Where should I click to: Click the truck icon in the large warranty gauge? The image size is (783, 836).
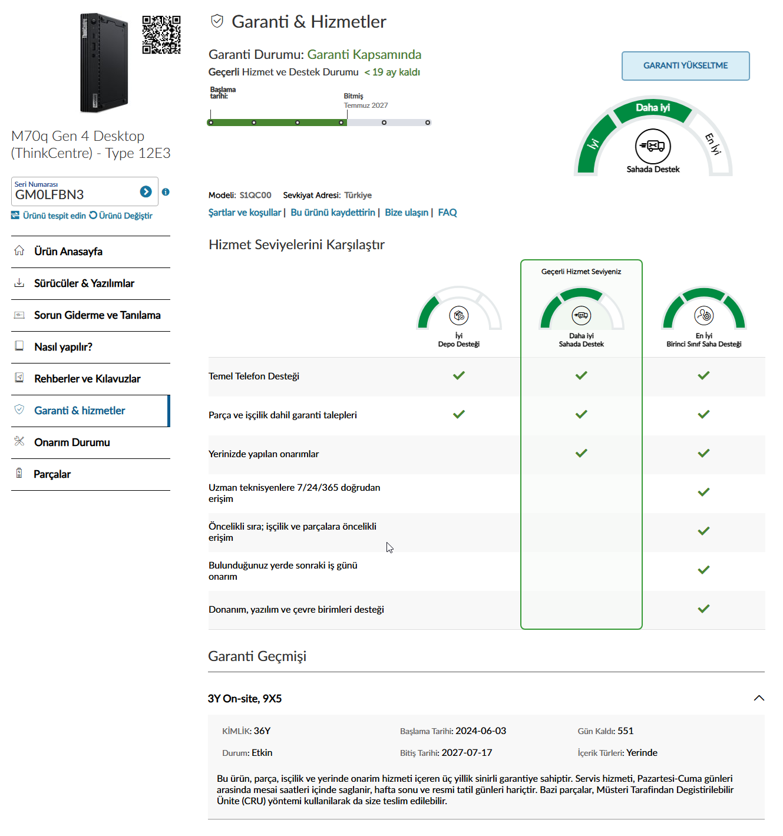pyautogui.click(x=653, y=146)
